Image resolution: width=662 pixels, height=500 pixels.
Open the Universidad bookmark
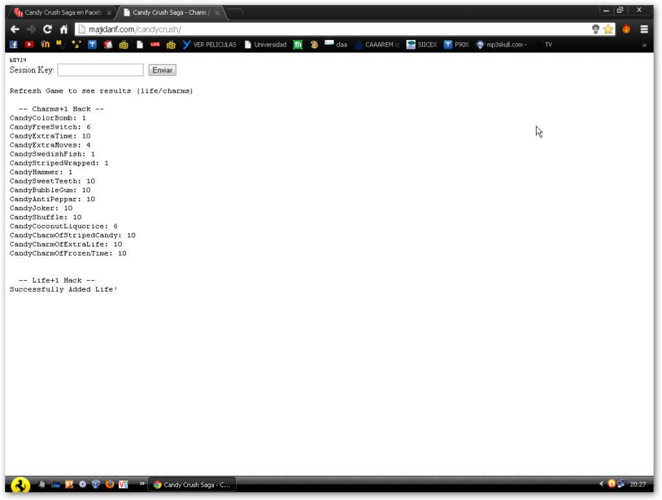click(265, 45)
